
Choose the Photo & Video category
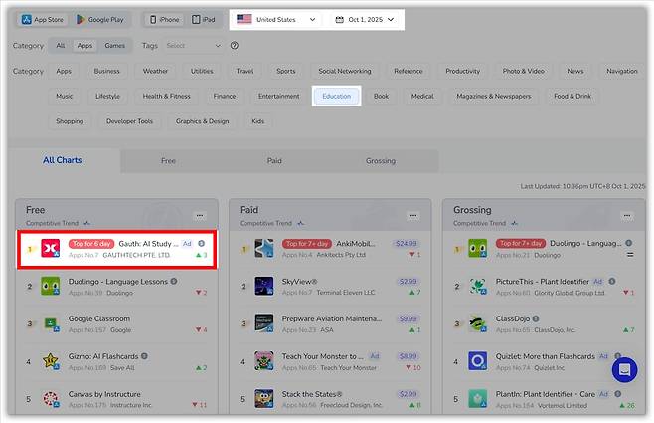pos(523,71)
